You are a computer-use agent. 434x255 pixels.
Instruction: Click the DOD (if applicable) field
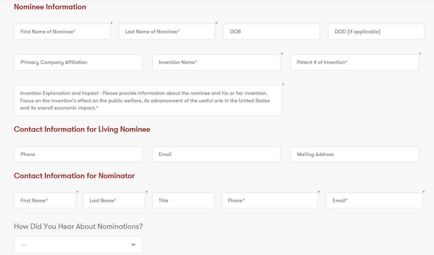(x=376, y=31)
